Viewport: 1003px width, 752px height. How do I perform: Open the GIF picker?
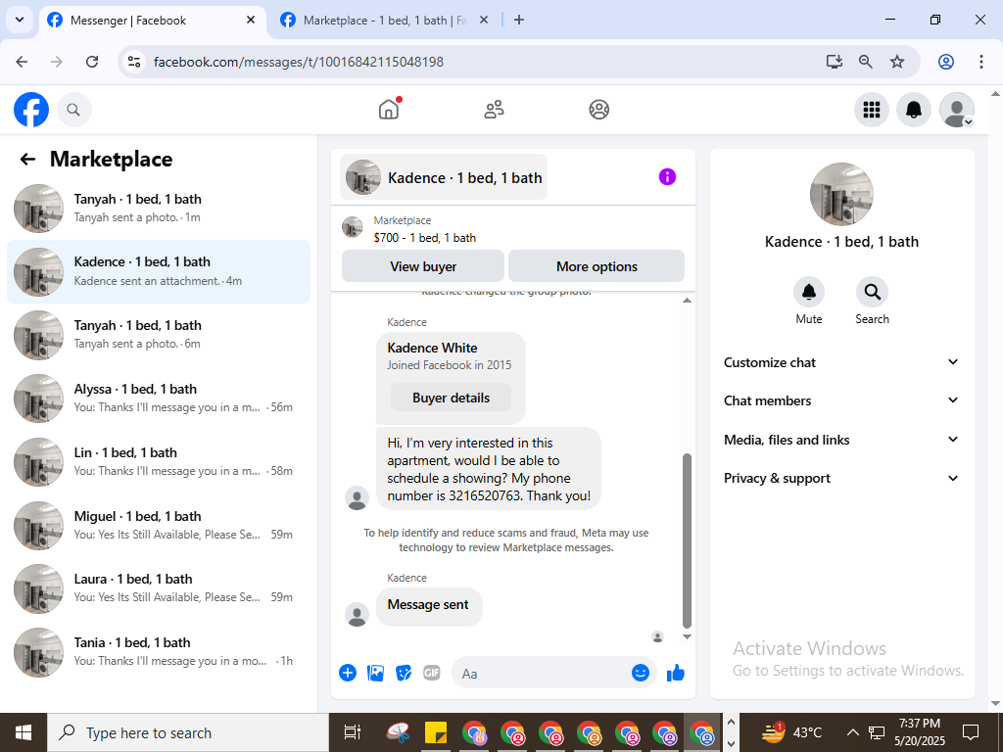pyautogui.click(x=432, y=673)
